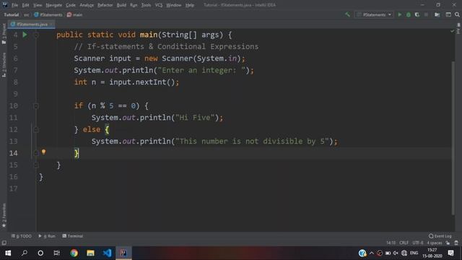
Task: Click the Tutorial breadcrumb in navigation bar
Action: point(12,14)
